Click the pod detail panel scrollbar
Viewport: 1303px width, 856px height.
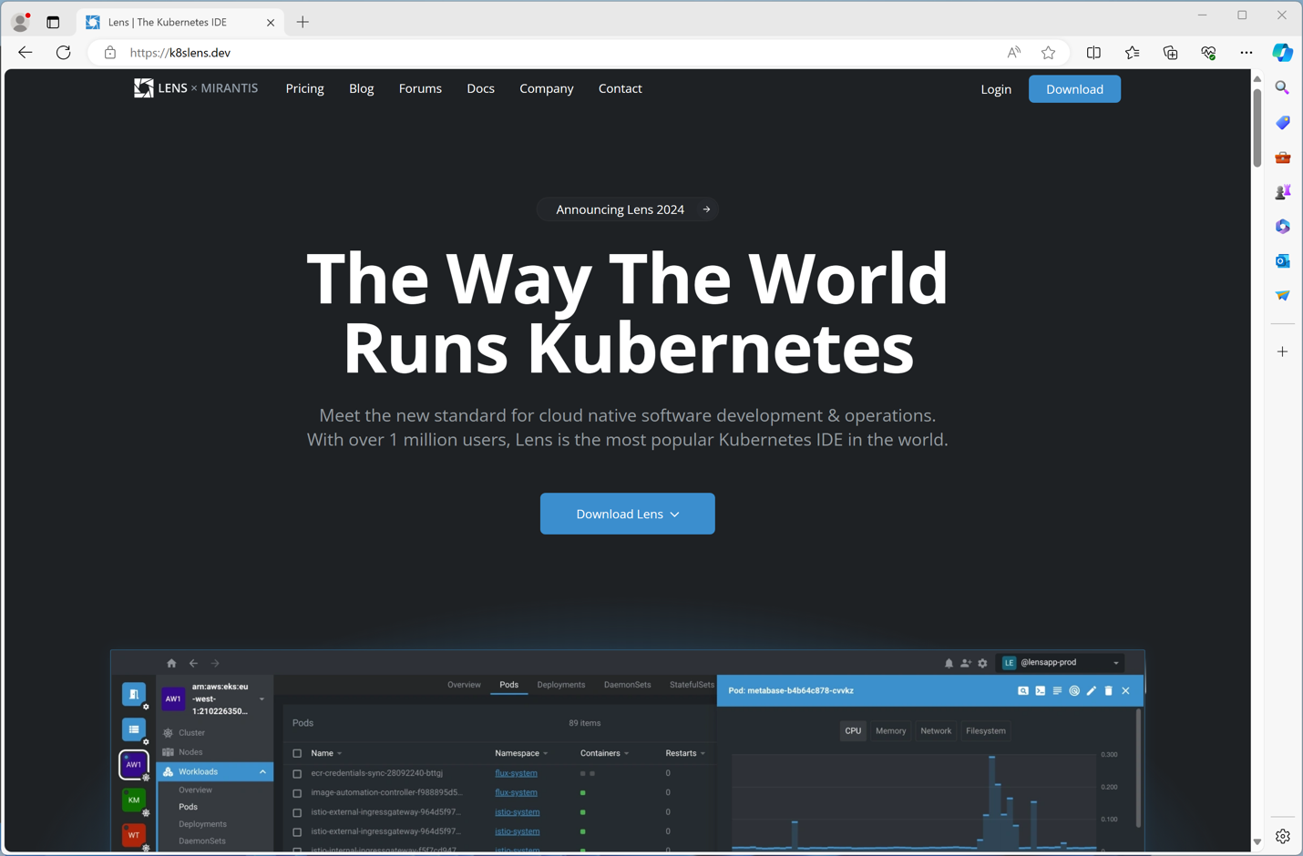click(x=1138, y=769)
